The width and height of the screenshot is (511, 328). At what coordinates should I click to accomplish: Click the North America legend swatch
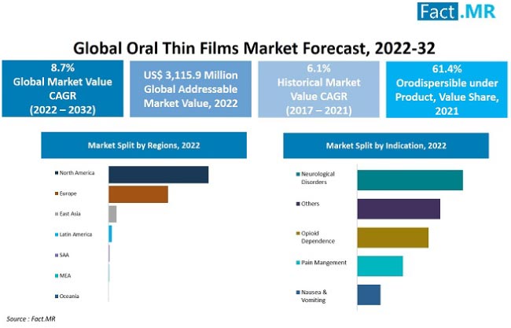[57, 173]
